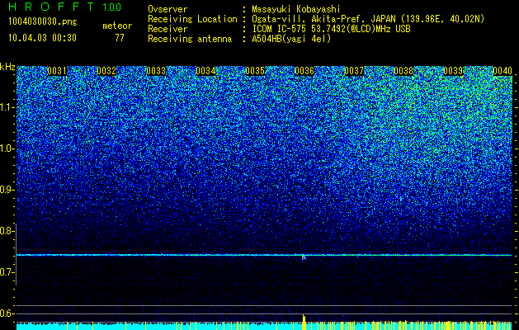Screen dimensions: 519x330
Task: Select the 0036 time marker label
Action: pos(304,71)
